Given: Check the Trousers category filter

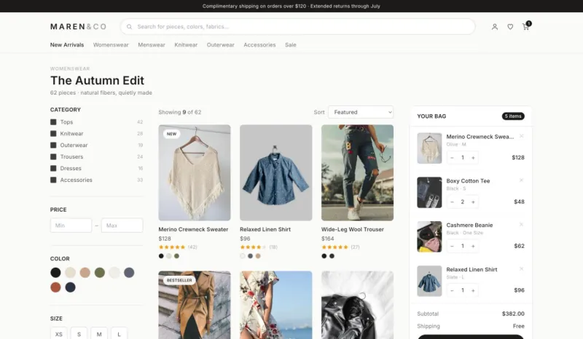Looking at the screenshot, I should point(53,156).
